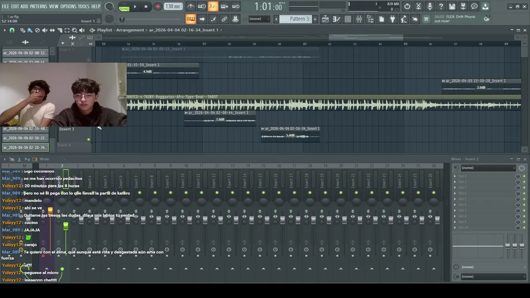
Task: Open the FILE menu
Action: pos(5,7)
